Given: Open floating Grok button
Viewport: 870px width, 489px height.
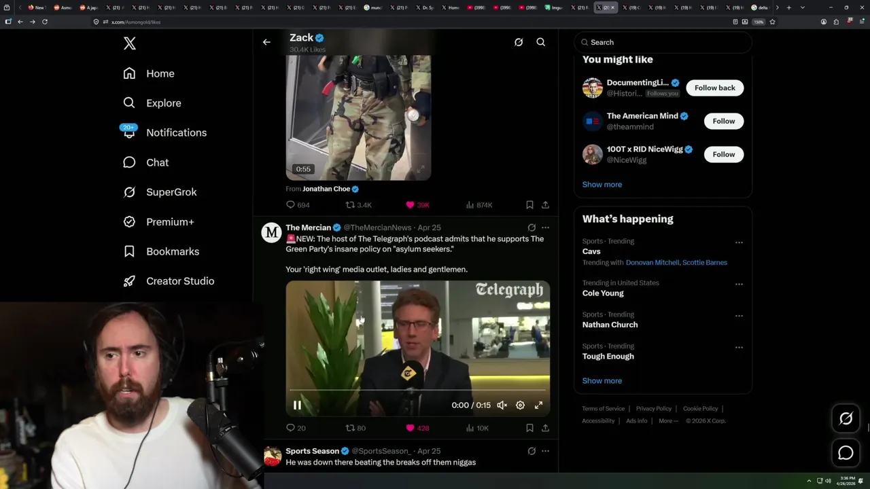Looking at the screenshot, I should pos(846,418).
